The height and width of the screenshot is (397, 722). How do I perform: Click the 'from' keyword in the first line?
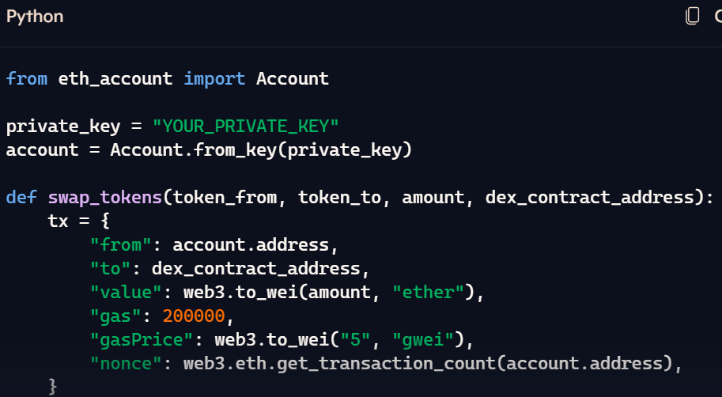27,78
